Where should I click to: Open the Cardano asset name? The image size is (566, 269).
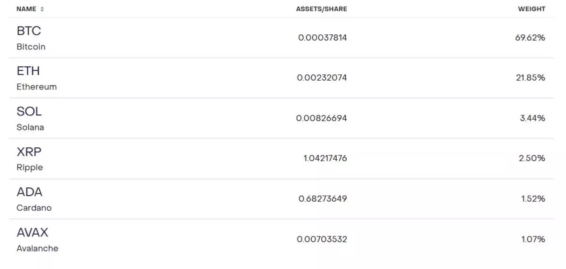(34, 208)
